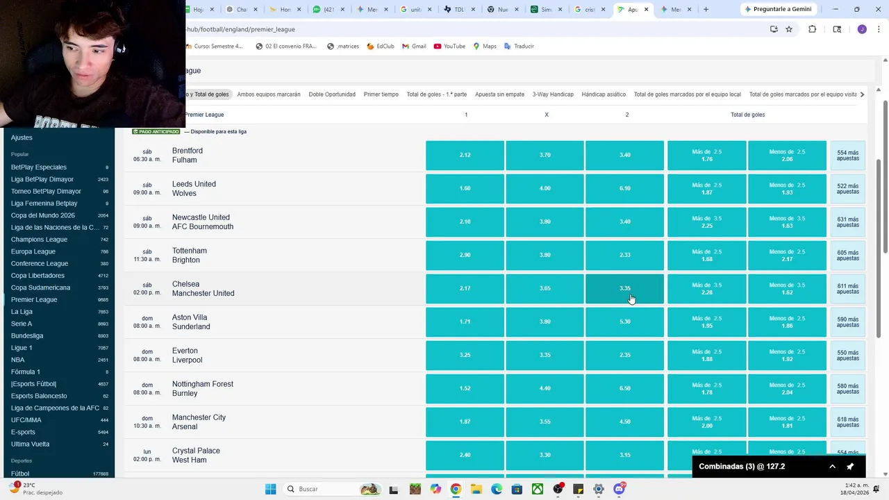Bookmark this page with star icon

[x=789, y=29]
